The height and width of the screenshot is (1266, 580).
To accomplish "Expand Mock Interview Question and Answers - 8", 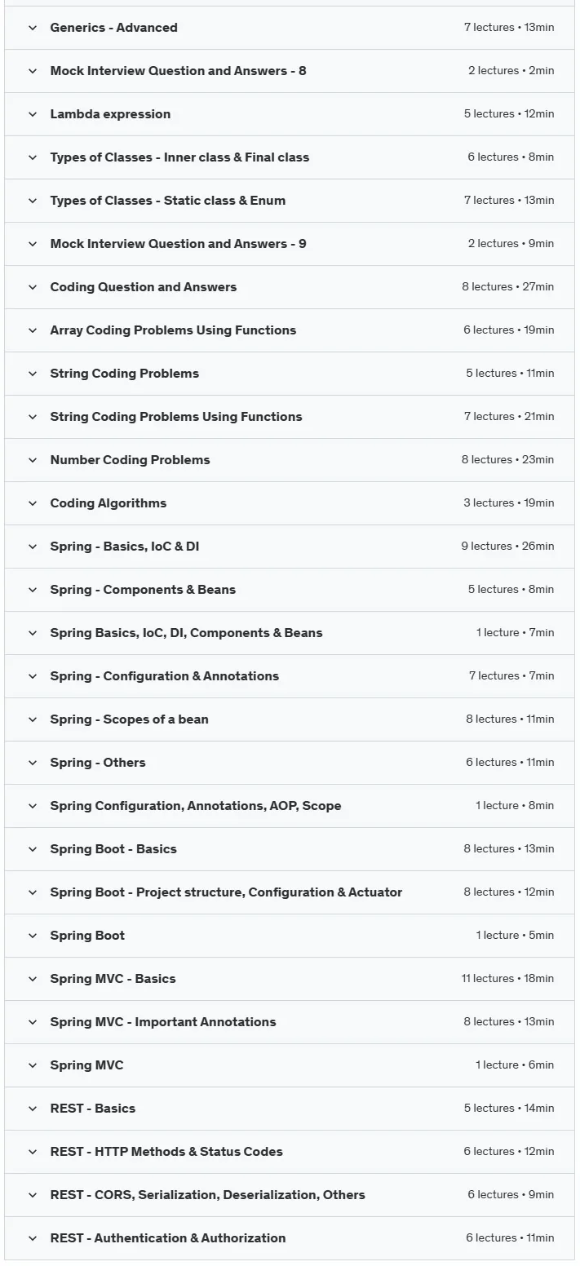I will [x=290, y=71].
